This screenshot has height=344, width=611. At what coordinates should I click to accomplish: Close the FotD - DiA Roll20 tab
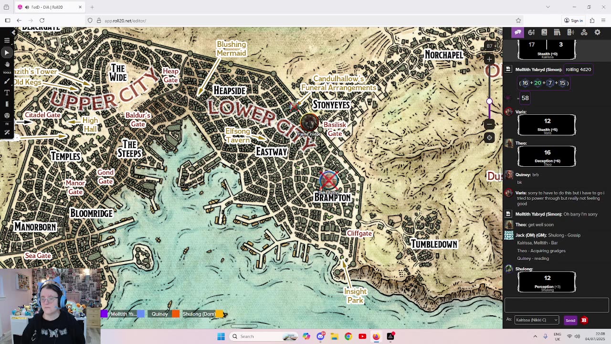(x=80, y=7)
